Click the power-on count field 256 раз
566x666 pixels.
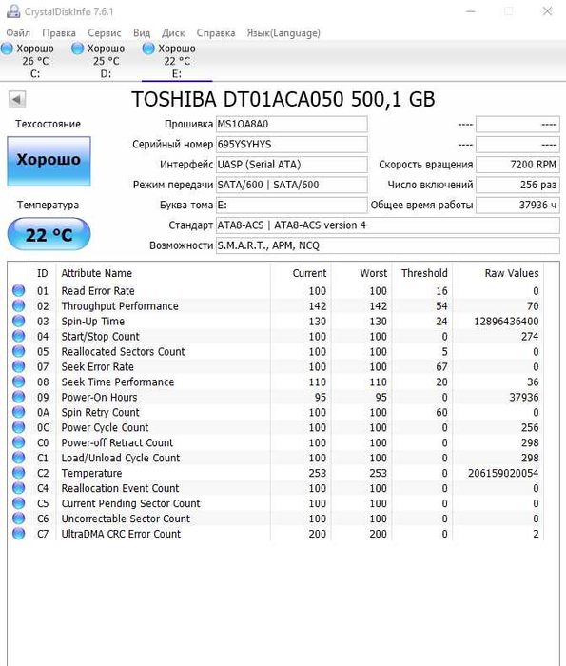[517, 185]
